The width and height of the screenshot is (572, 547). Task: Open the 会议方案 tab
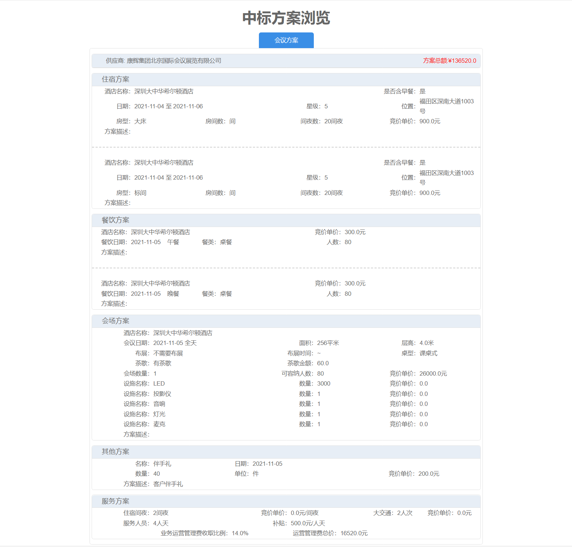(x=286, y=40)
